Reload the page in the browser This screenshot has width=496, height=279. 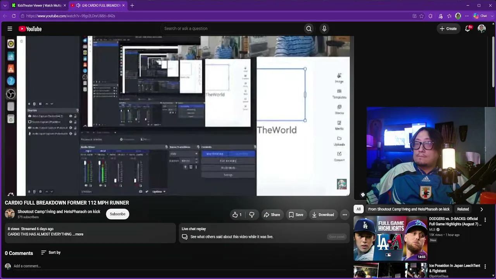coord(14,16)
